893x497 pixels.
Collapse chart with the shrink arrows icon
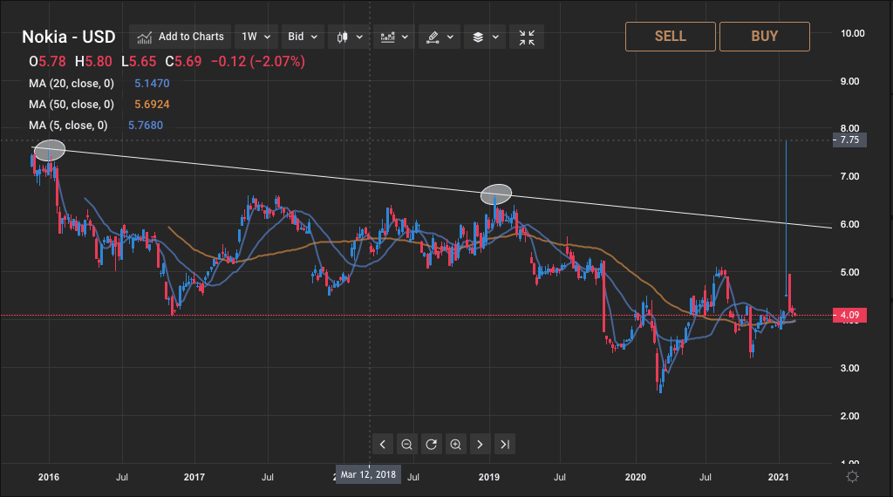pos(527,37)
